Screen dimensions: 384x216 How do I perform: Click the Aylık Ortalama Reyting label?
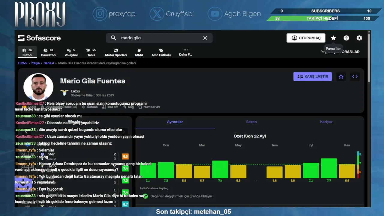154,188
